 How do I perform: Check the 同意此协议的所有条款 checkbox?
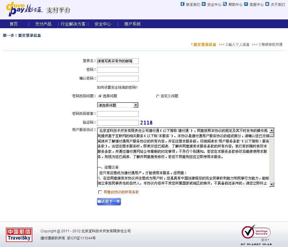[x=100, y=192]
